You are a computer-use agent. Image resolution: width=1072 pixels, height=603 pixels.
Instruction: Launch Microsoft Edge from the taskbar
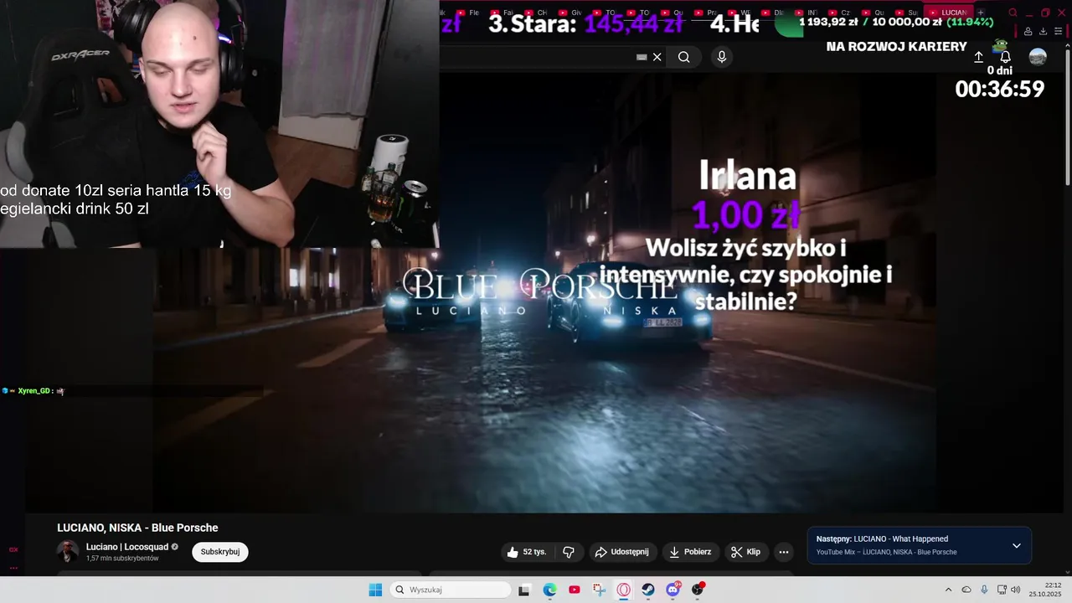click(x=549, y=590)
